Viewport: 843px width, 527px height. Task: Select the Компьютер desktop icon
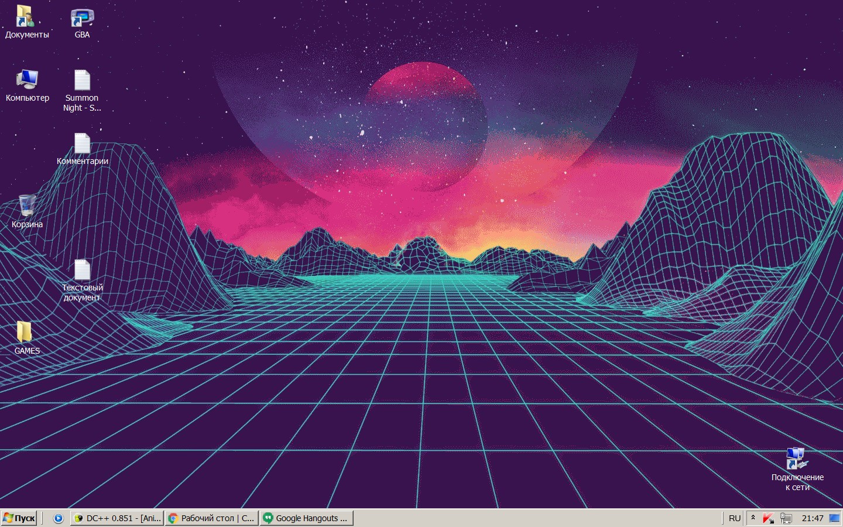(27, 85)
